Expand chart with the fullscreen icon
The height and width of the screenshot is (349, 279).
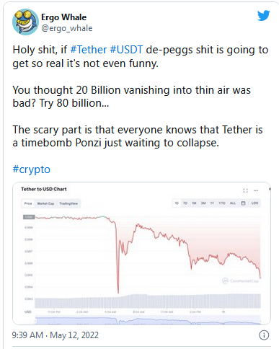[x=245, y=190]
